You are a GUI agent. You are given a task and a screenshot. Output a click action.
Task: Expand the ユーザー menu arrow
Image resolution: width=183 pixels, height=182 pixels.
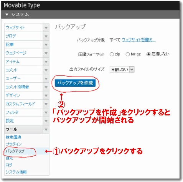(46, 78)
